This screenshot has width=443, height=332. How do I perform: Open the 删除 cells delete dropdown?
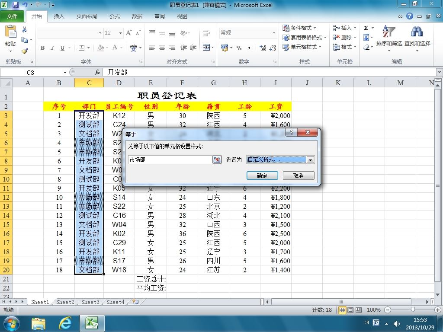coord(344,37)
